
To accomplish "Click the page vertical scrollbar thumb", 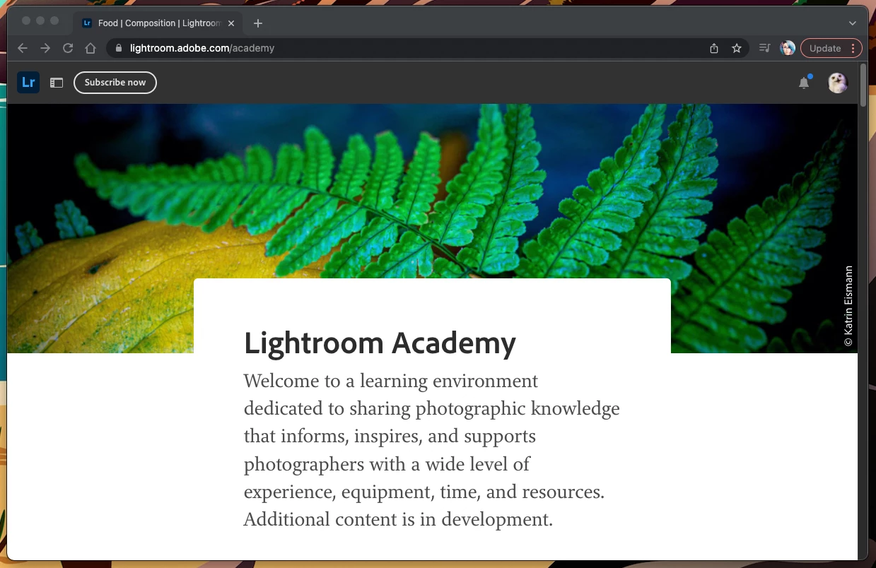I will [863, 85].
